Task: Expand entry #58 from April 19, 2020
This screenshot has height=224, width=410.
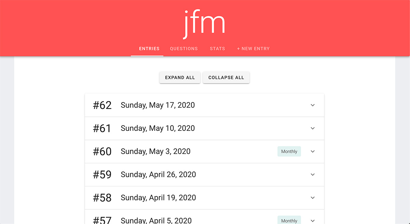Action: coord(313,198)
